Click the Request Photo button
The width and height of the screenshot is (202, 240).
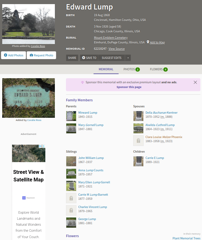tap(41, 55)
